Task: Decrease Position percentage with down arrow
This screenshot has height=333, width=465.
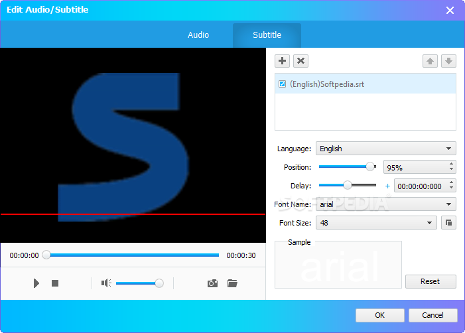Action: point(451,169)
